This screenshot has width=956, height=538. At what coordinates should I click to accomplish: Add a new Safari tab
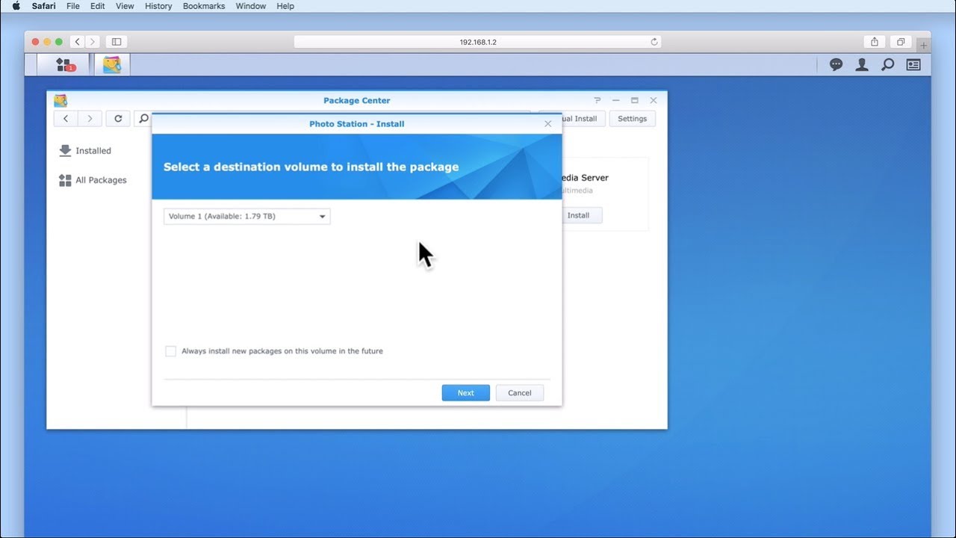coord(924,46)
